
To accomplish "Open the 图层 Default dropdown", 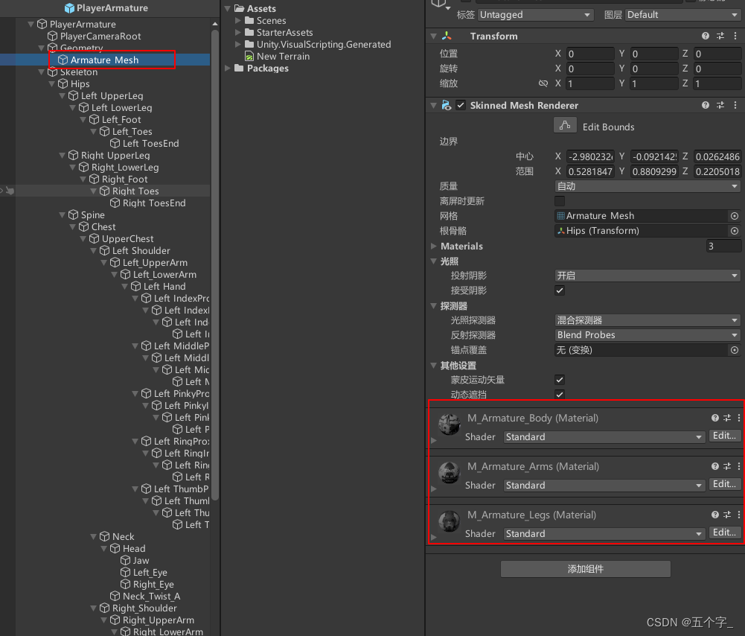I will [x=682, y=15].
